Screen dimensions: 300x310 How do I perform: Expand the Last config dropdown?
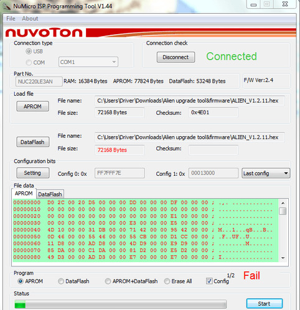click(266, 173)
